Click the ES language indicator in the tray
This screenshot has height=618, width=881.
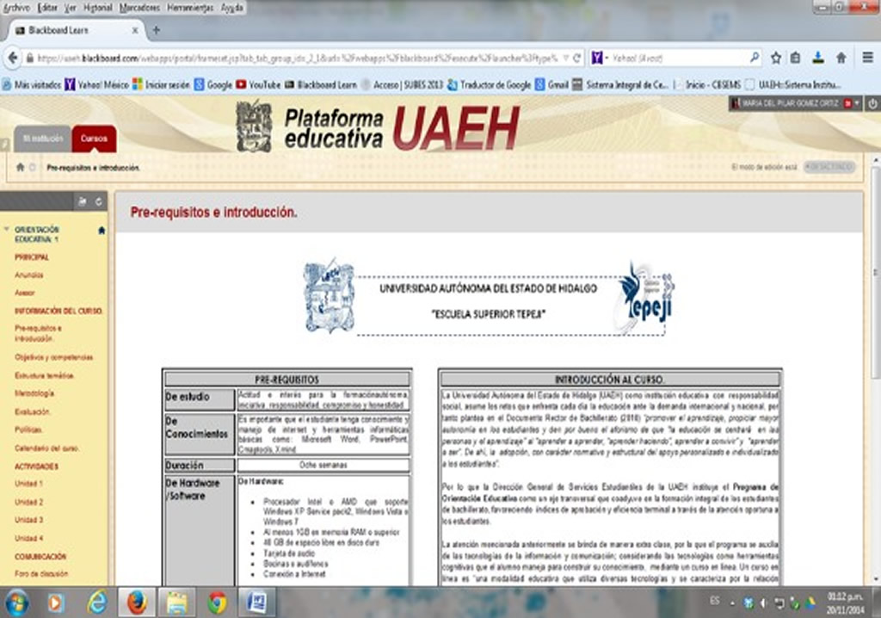[715, 601]
